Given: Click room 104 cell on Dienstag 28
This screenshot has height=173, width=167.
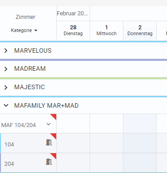Looking at the screenshot, I should (73, 143).
